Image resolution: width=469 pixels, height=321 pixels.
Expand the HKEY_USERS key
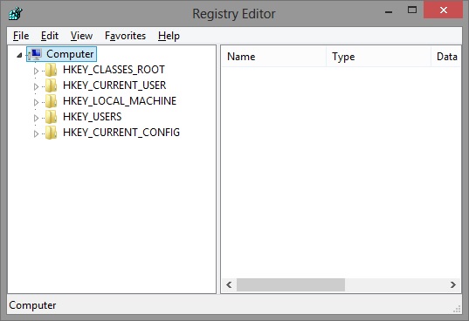pos(36,118)
